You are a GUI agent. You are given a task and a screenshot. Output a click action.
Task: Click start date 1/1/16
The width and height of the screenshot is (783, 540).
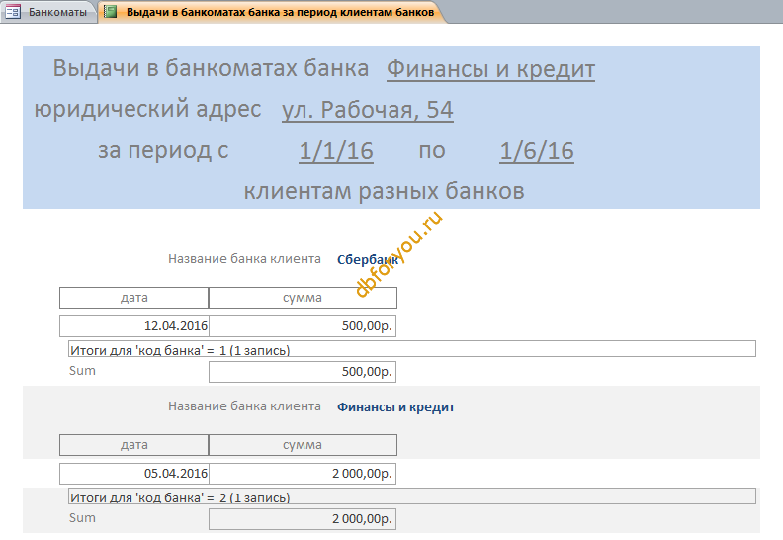(336, 151)
